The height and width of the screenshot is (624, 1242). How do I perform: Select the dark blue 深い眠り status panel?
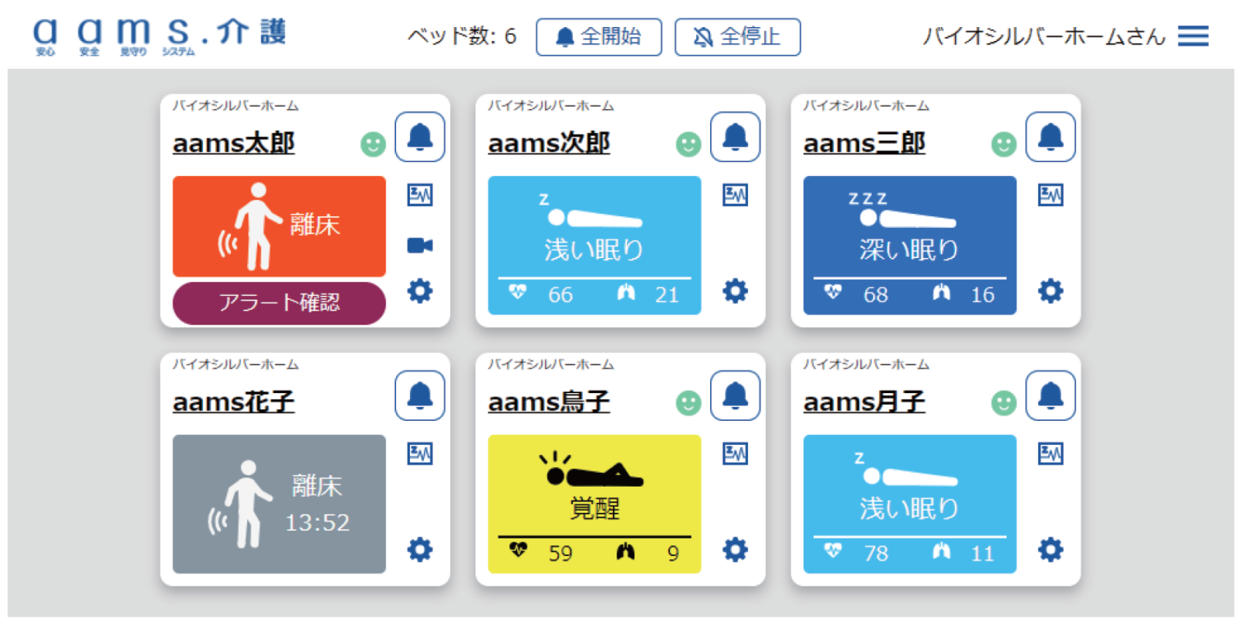click(x=909, y=245)
